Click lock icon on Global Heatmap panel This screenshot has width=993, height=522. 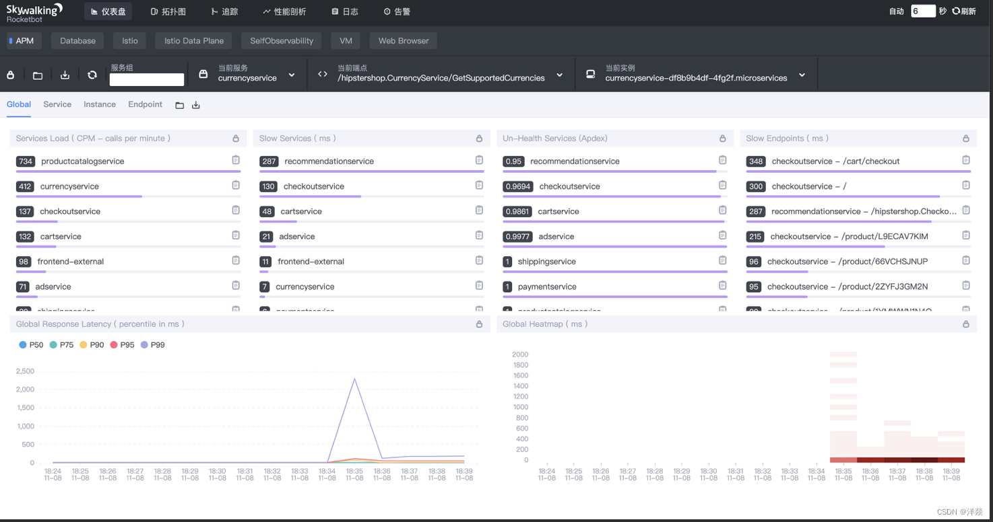[966, 324]
